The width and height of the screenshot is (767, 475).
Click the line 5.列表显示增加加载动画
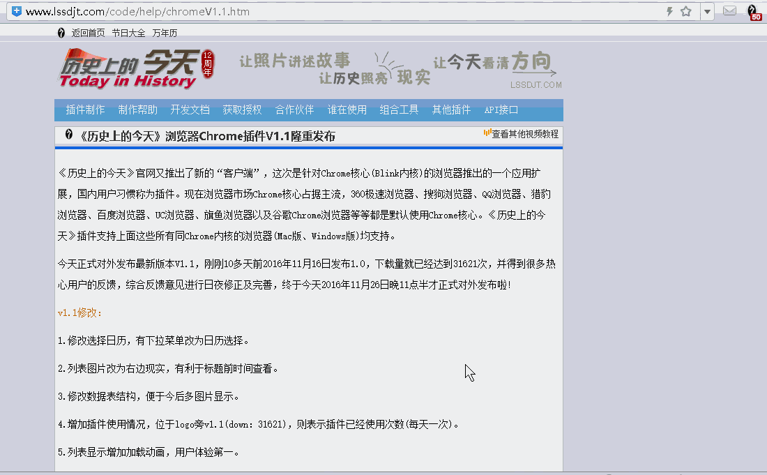[x=149, y=452]
